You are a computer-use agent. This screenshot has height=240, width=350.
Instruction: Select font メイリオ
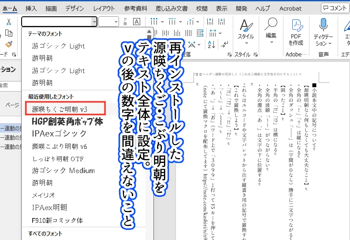point(43,195)
